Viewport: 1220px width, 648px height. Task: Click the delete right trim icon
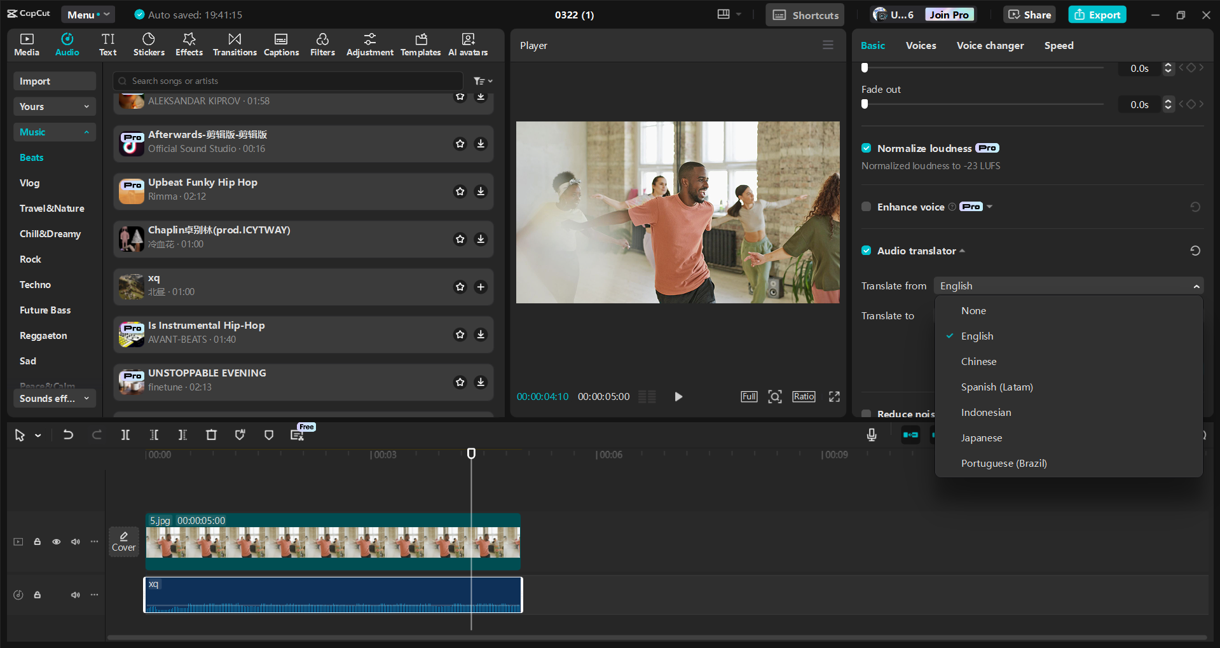[182, 435]
